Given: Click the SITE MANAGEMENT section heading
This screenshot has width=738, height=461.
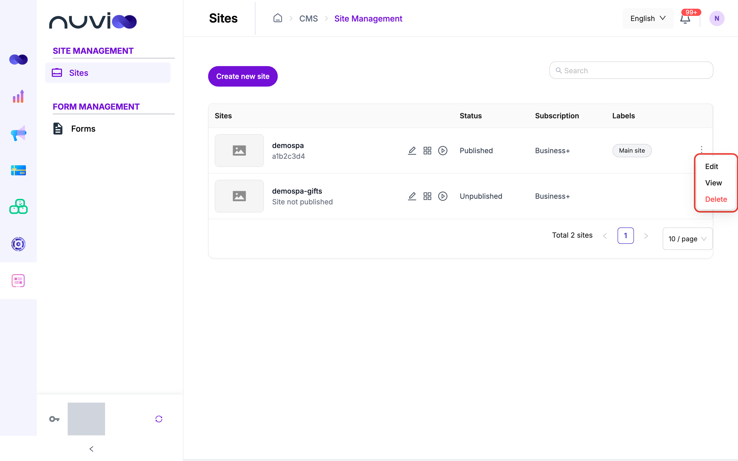Looking at the screenshot, I should point(93,51).
